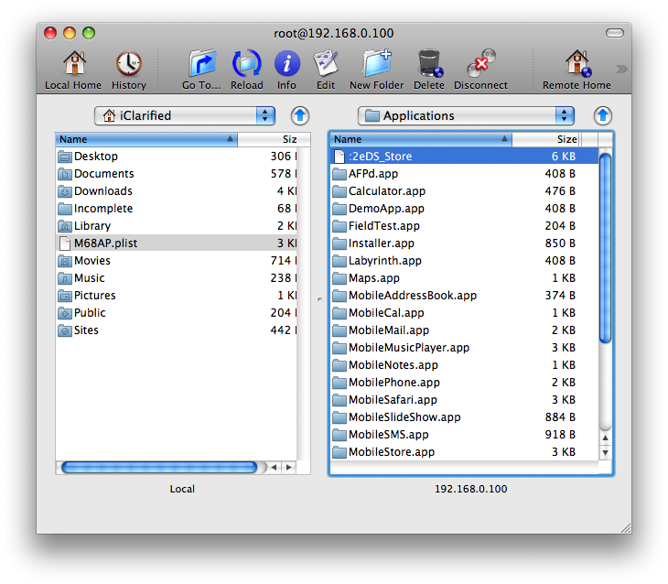Screen dimensions: 668x584
Task: Select M68AP.plist in the local list
Action: click(105, 243)
